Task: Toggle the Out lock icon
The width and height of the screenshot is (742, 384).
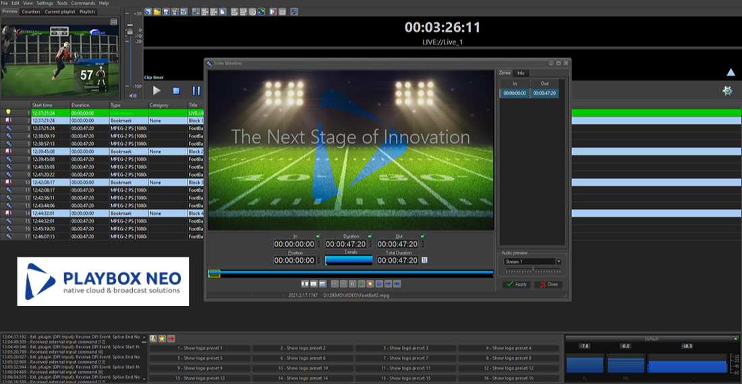Action: (x=422, y=236)
